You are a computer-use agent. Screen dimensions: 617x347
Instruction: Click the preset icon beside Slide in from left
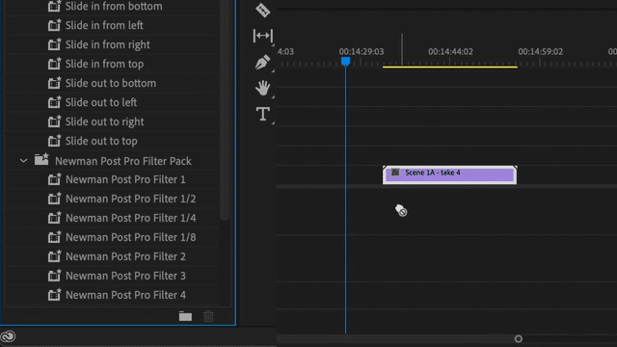click(54, 25)
